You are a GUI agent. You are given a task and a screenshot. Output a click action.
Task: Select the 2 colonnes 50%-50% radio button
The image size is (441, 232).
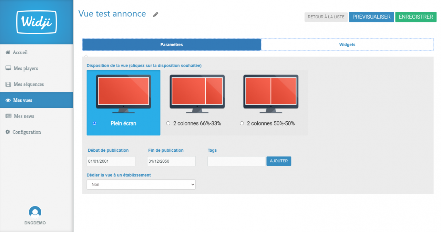(242, 123)
